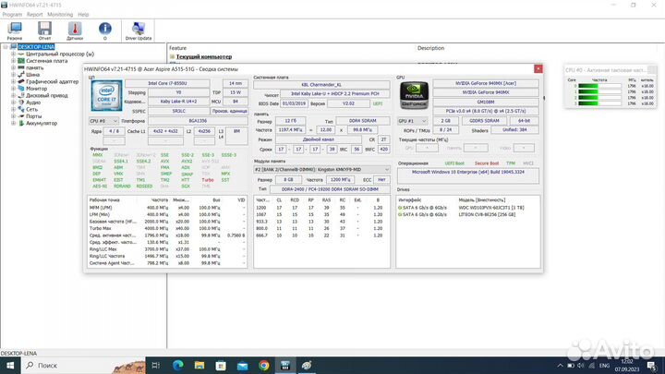Image resolution: width=665 pixels, height=374 pixels.
Task: Click the NVIDIA GeForce 940MX [Acer] button
Action: (486, 83)
